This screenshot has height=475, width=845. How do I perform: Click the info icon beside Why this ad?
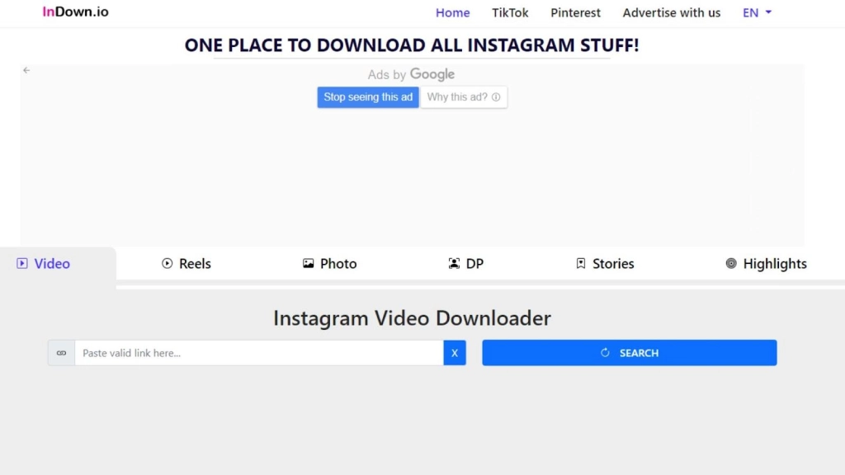(x=496, y=97)
